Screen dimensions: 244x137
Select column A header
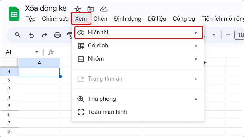40,63
